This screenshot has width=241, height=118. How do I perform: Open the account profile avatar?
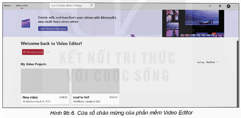click(229, 6)
